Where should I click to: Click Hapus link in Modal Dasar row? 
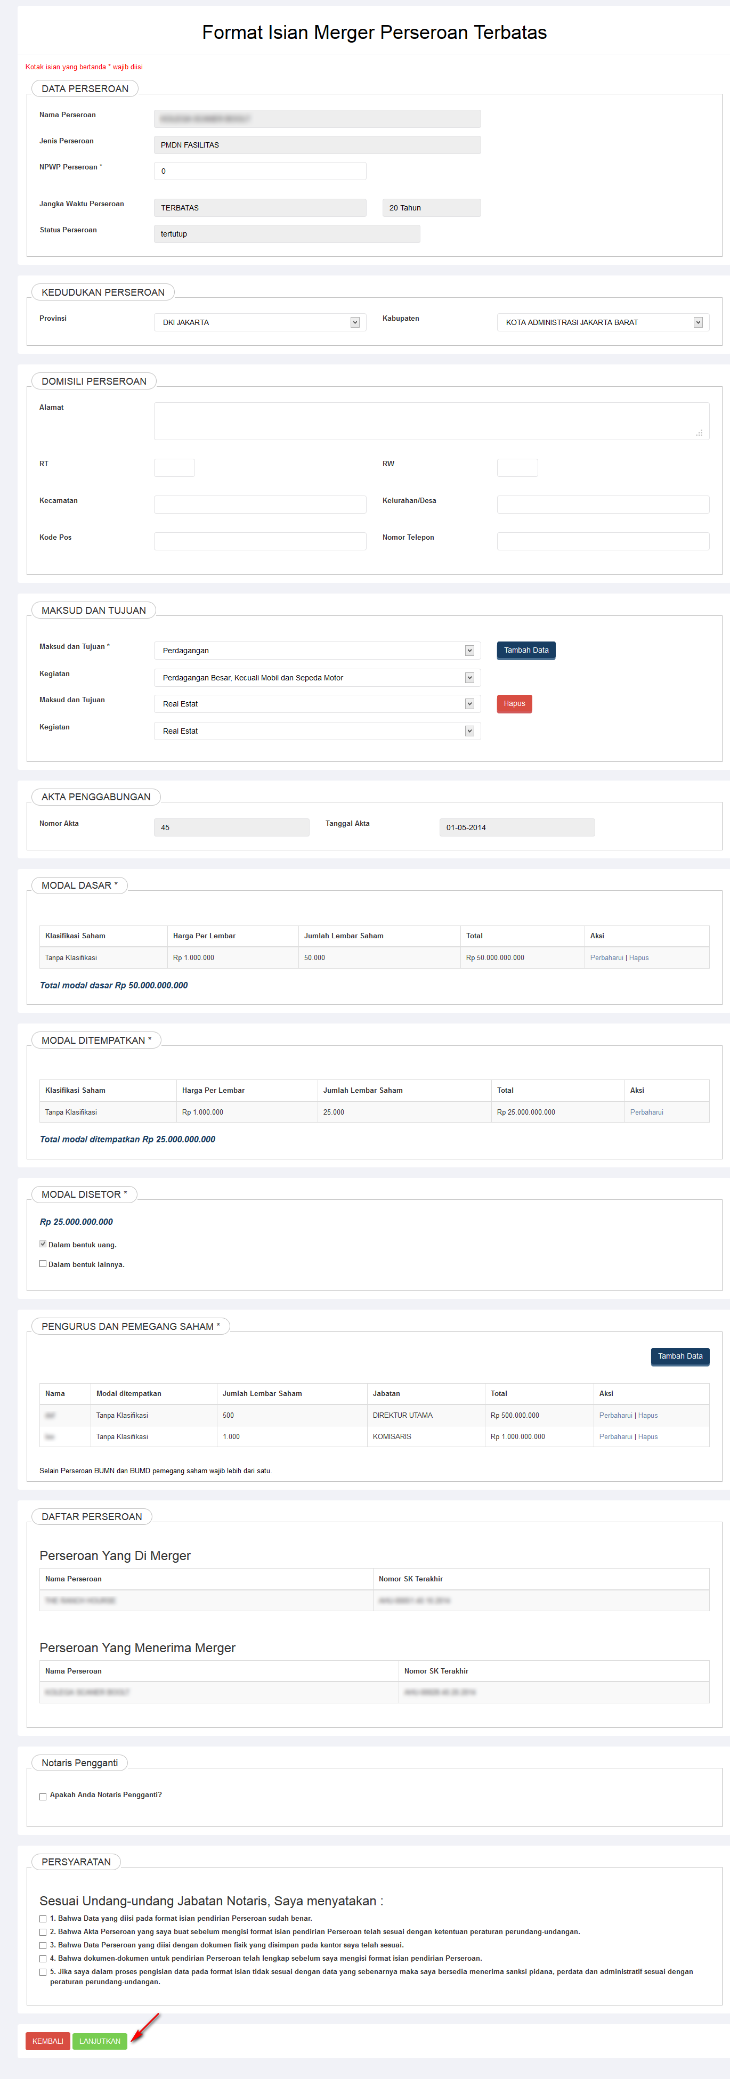tap(639, 958)
